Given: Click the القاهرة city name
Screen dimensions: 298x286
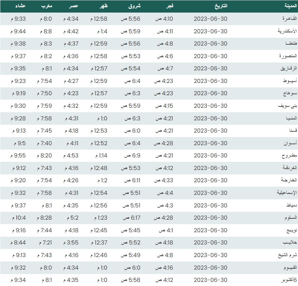Looking at the screenshot, I should (288, 19).
